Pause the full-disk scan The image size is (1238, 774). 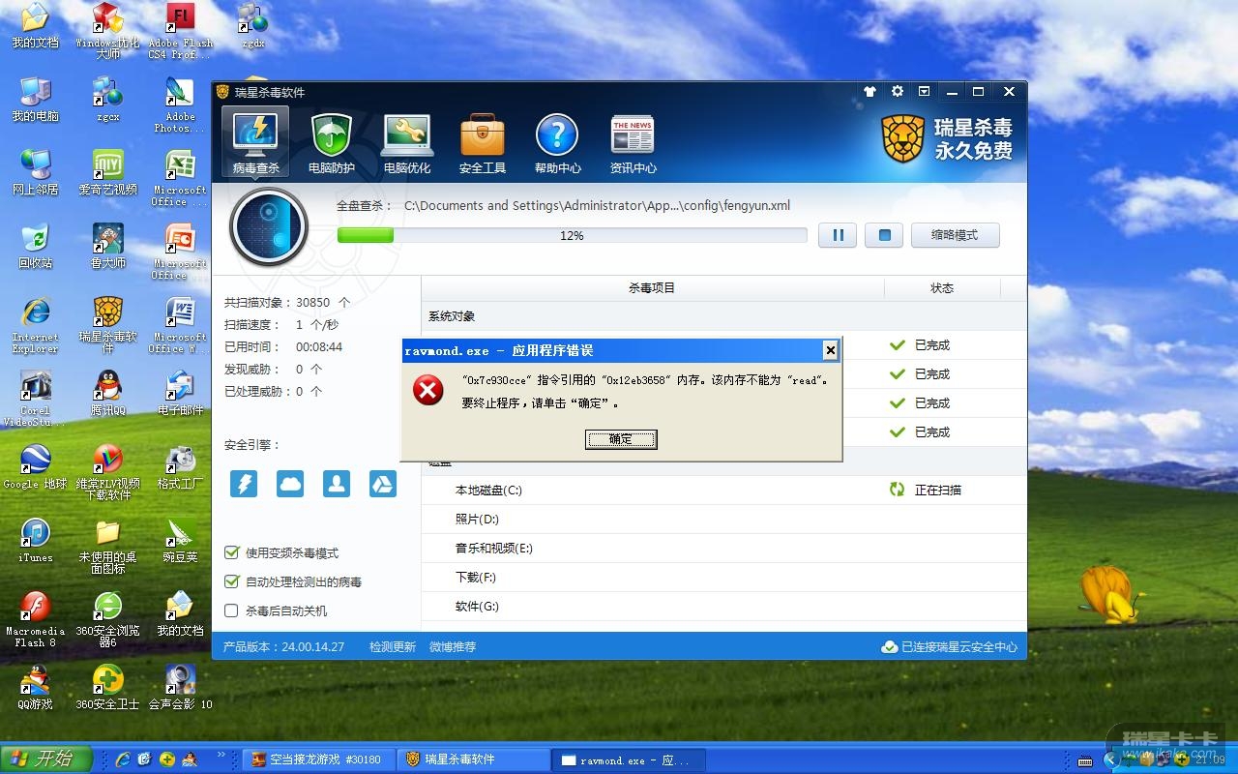coord(838,235)
